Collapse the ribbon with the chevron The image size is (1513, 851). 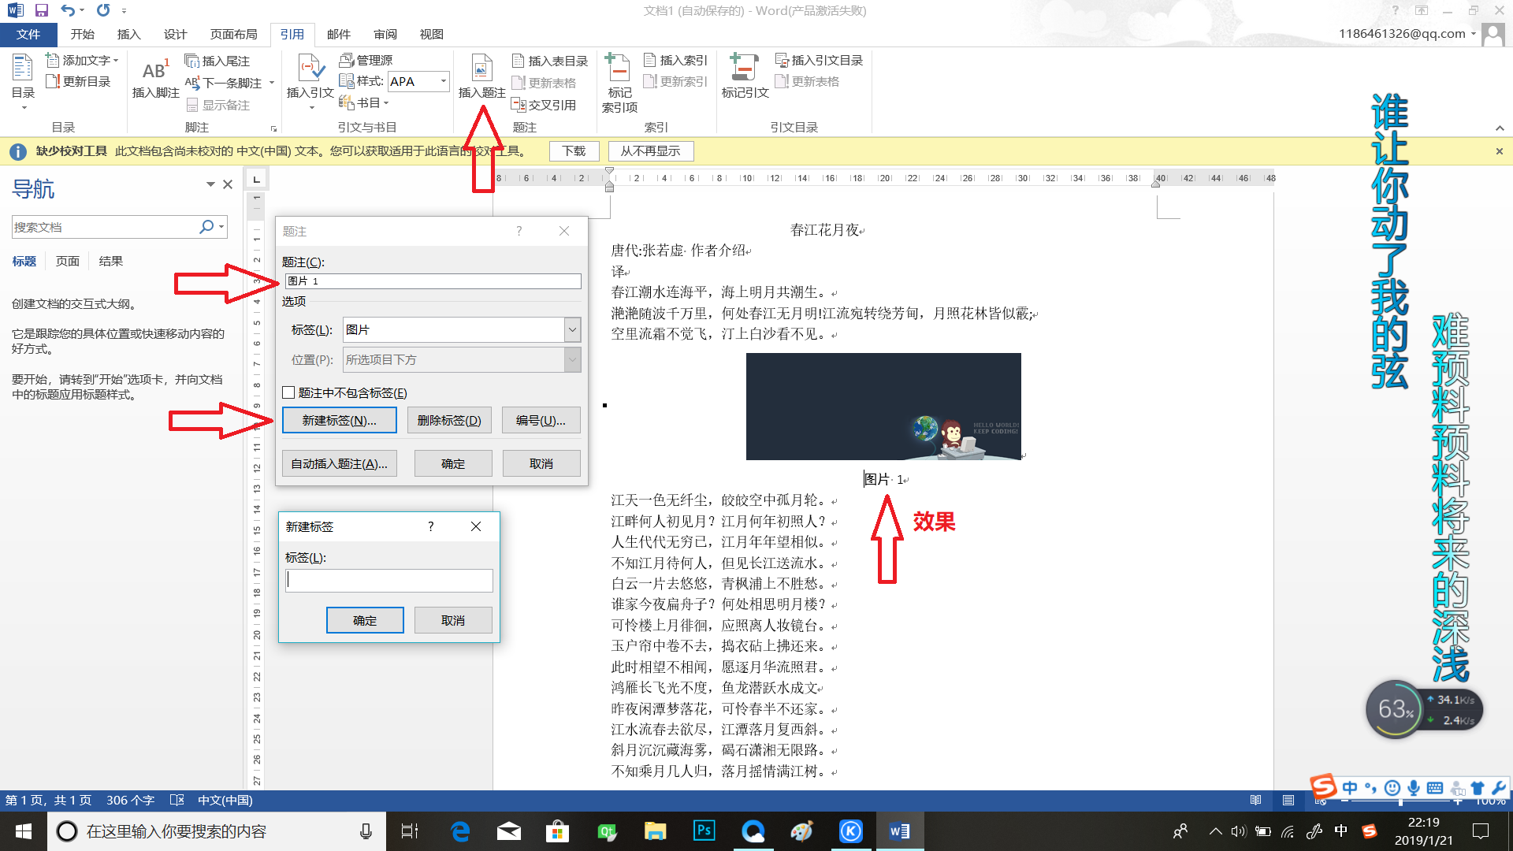[x=1500, y=128]
